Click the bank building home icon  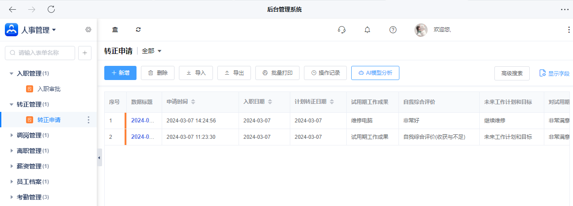pyautogui.click(x=115, y=30)
